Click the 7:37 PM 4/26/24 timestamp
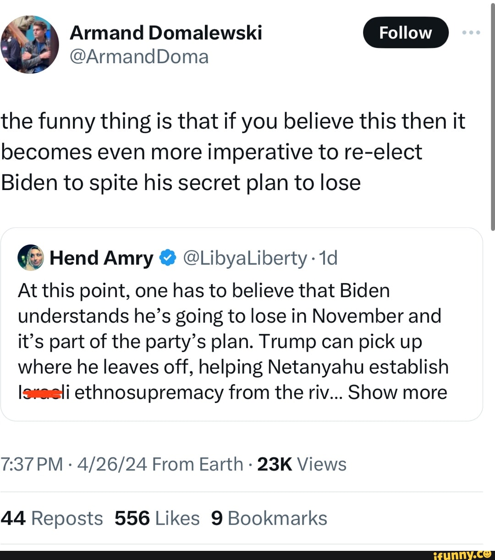The height and width of the screenshot is (560, 495). (x=74, y=464)
